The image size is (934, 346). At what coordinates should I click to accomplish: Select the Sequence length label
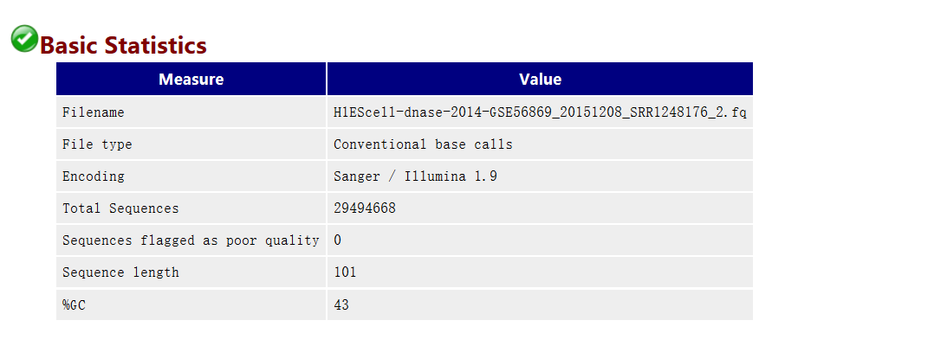(120, 272)
